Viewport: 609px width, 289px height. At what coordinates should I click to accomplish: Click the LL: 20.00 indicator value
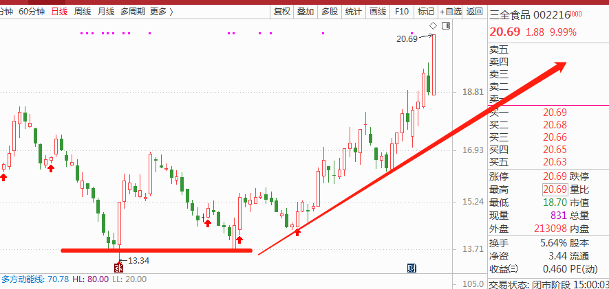pos(129,279)
